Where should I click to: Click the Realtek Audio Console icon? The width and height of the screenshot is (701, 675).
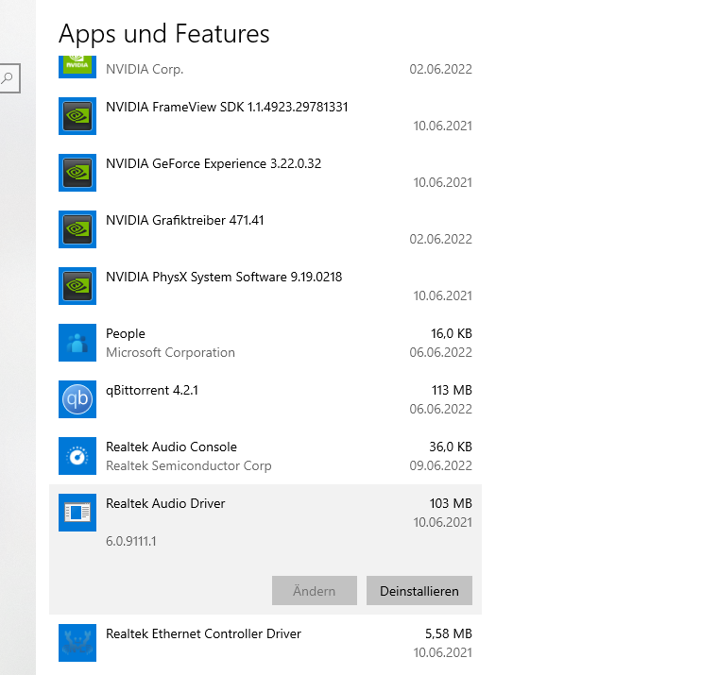pyautogui.click(x=77, y=456)
